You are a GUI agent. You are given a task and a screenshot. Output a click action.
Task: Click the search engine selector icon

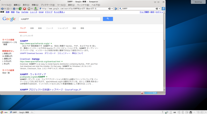(120, 9)
